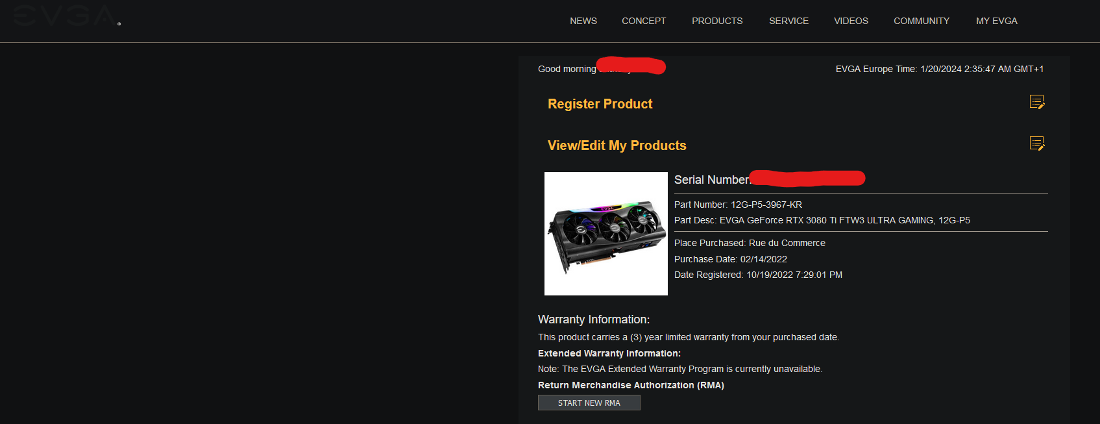Open the VIDEOS navigation item
The image size is (1100, 424).
pos(851,21)
